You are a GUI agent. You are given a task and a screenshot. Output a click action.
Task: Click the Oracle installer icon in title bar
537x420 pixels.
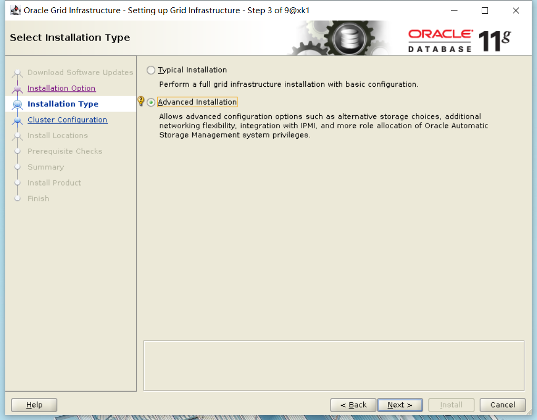(15, 11)
